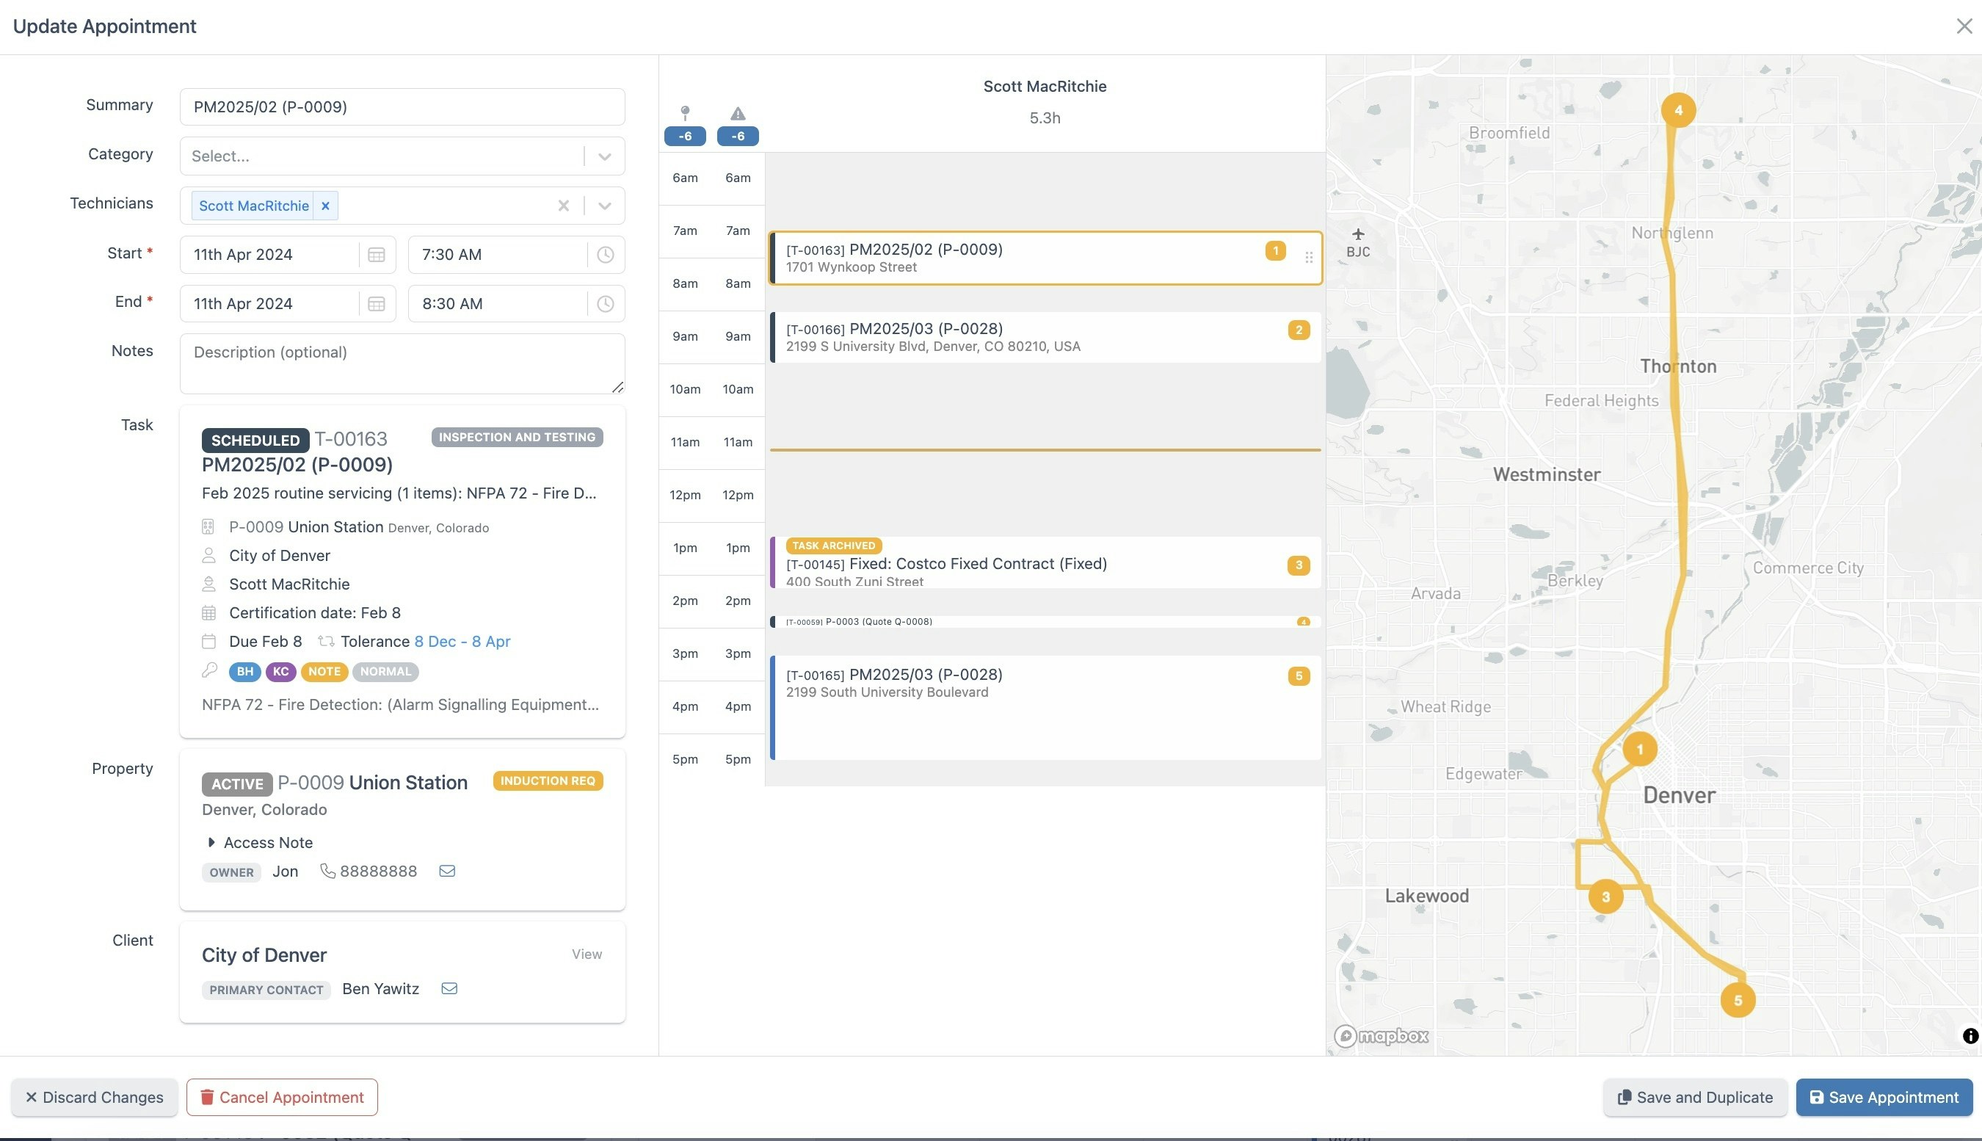Click the left -6 timezone badge
Image resolution: width=1982 pixels, height=1141 pixels.
685,137
